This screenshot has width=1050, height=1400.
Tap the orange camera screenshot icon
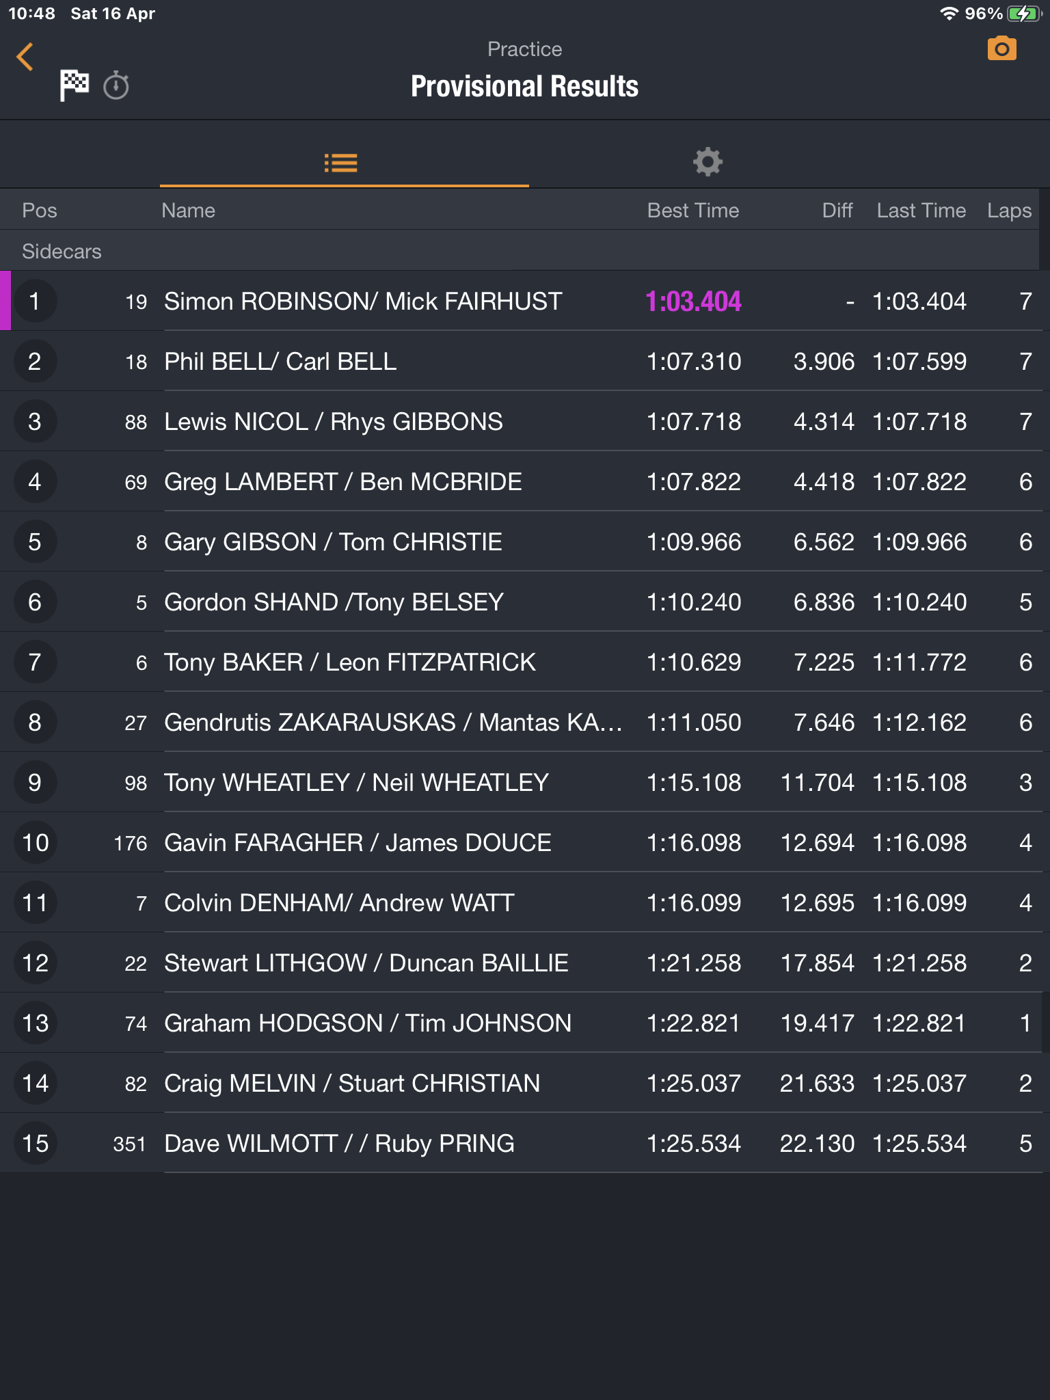(x=1001, y=49)
